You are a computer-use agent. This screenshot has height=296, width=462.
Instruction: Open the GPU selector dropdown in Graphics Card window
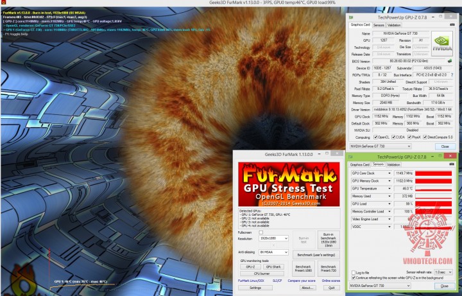[x=380, y=146]
